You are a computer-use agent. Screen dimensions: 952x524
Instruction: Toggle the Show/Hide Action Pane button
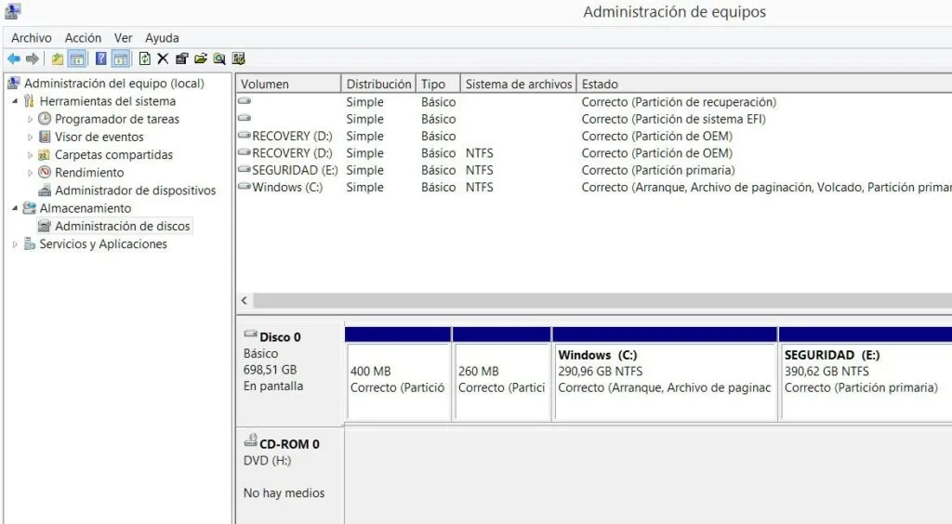pos(121,59)
